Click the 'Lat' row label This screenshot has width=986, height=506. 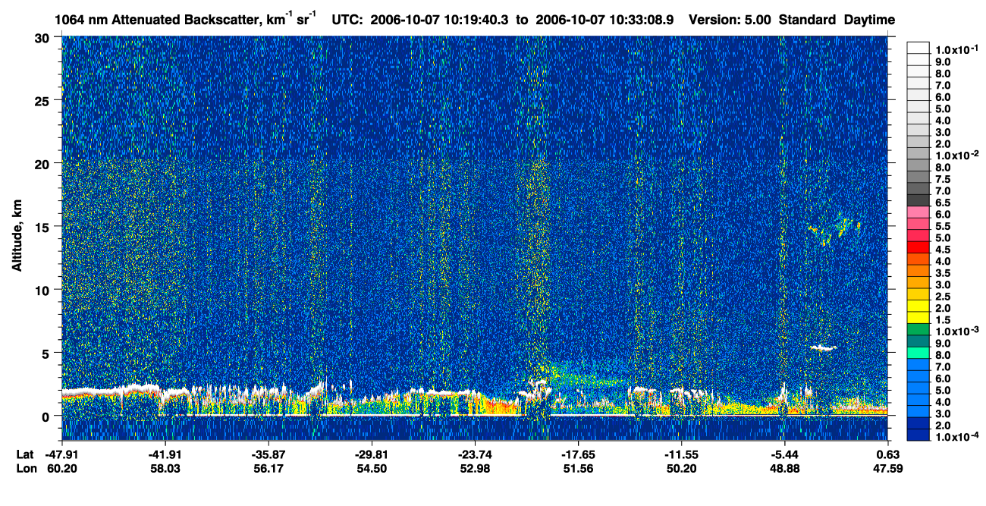tap(25, 454)
